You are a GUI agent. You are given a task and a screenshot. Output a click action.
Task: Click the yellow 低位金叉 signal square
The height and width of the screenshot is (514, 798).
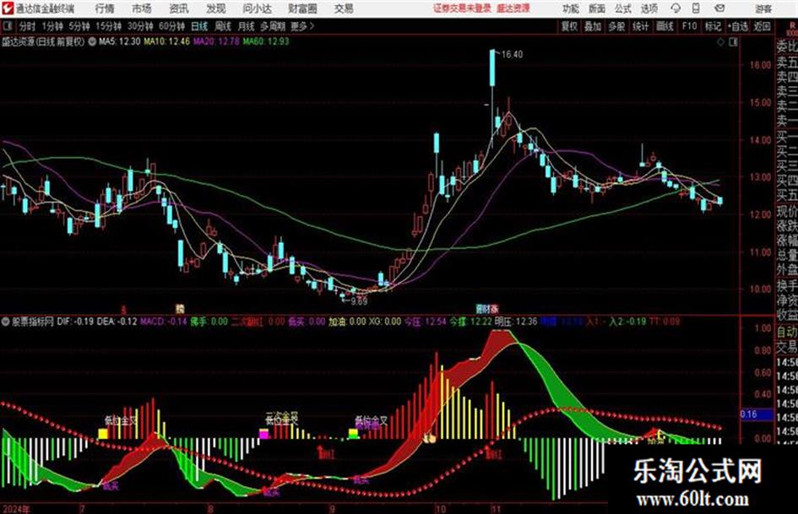(103, 434)
